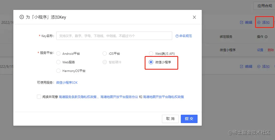Select the Web端(JS API) radio button

[151, 53]
